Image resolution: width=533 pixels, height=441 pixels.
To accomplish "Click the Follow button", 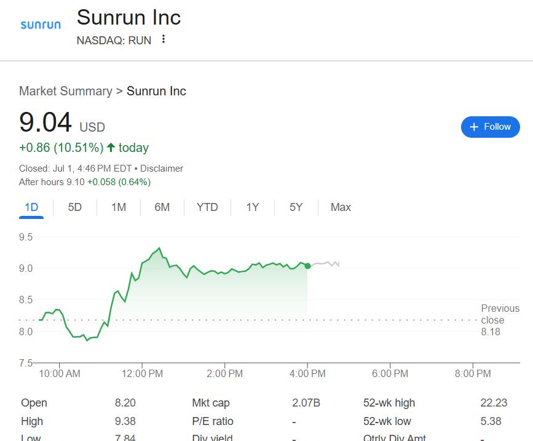I will pos(490,127).
